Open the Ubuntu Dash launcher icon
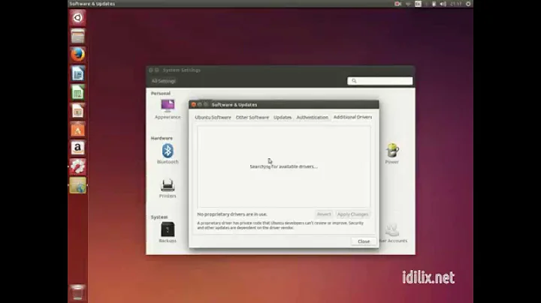This screenshot has height=303, width=541. tap(77, 18)
